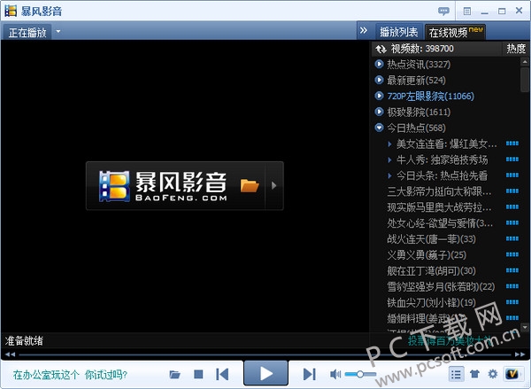
Task: Adjust the volume slider
Action: click(360, 374)
